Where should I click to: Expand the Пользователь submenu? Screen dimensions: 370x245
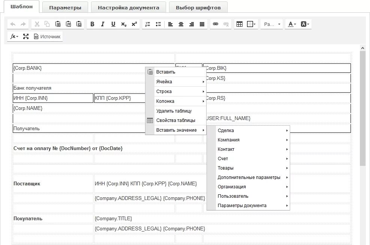[248, 196]
